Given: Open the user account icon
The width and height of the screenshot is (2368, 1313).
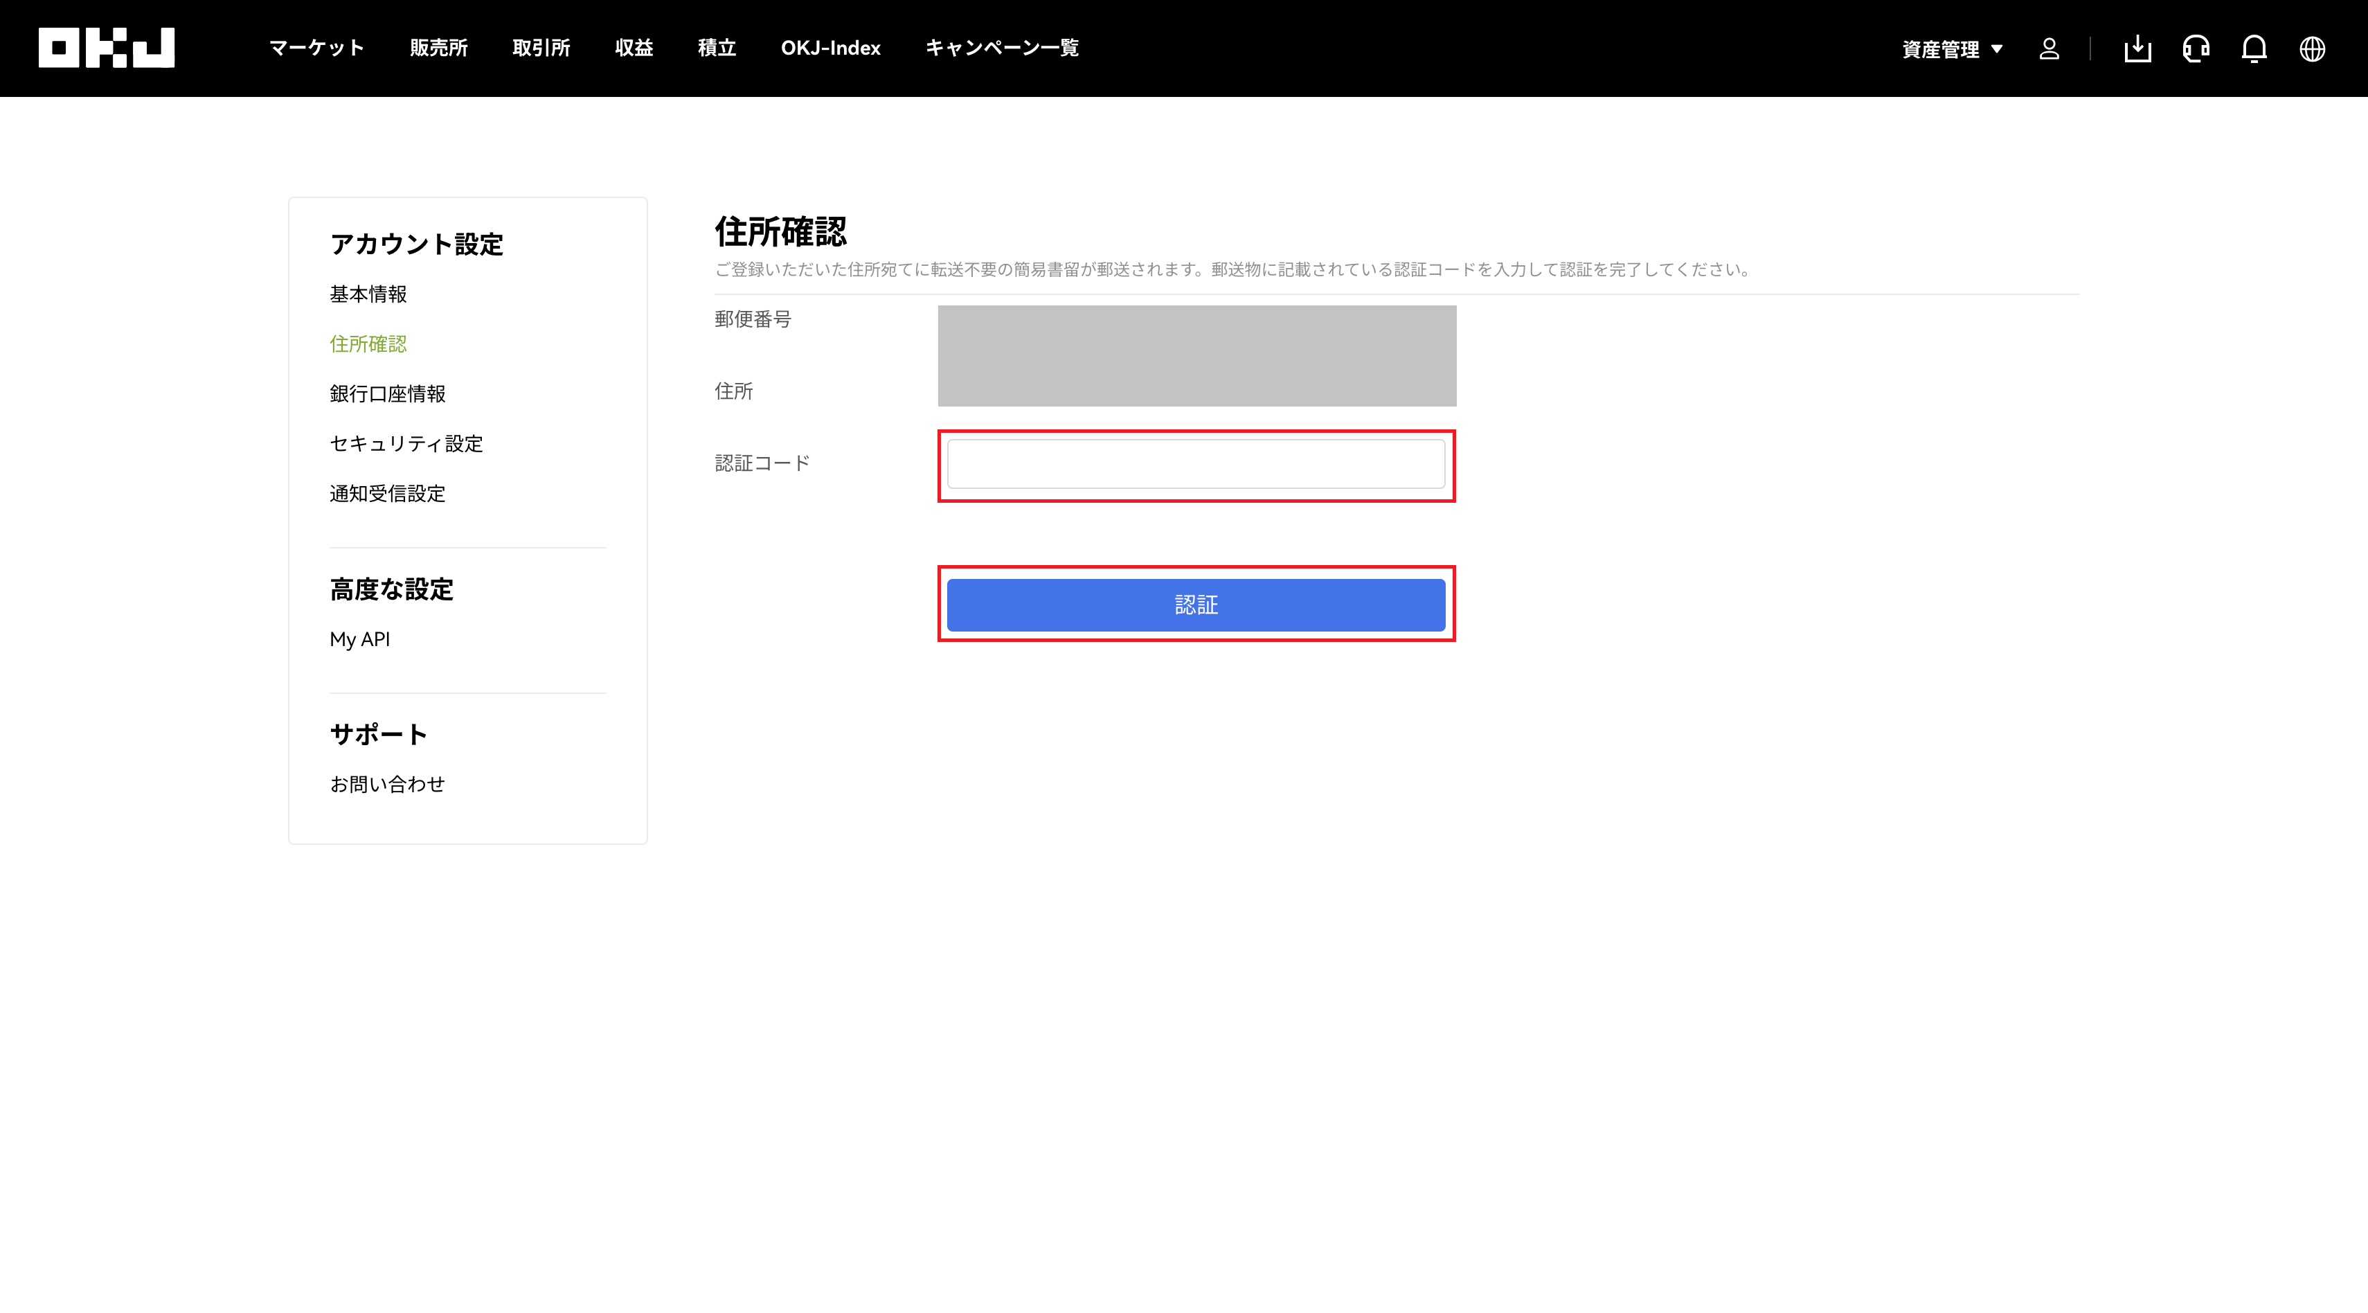Looking at the screenshot, I should click(x=2049, y=48).
